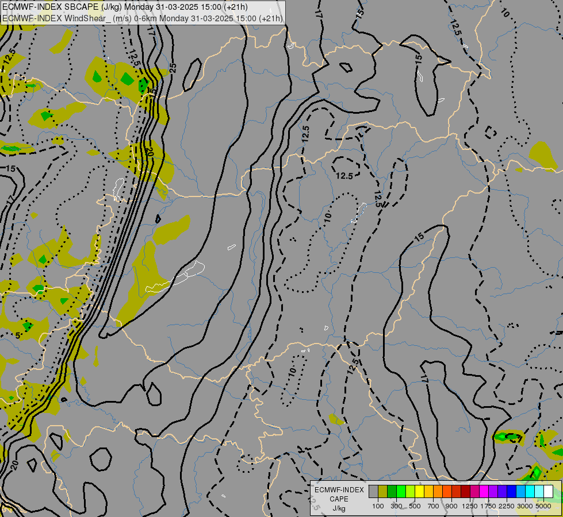Click the 25 wind shear contour label

tap(173, 68)
